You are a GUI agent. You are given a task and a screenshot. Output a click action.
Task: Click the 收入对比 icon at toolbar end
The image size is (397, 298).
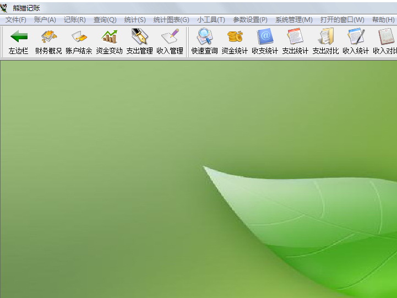pyautogui.click(x=385, y=37)
